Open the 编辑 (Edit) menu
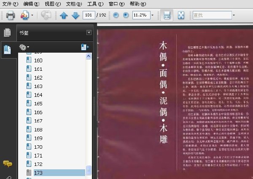The width and height of the screenshot is (253, 179). [x=31, y=4]
